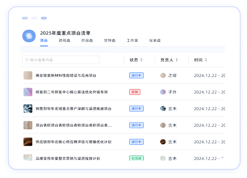Click 进行中 status of 南实验室 project
The width and height of the screenshot is (247, 178).
point(136,75)
